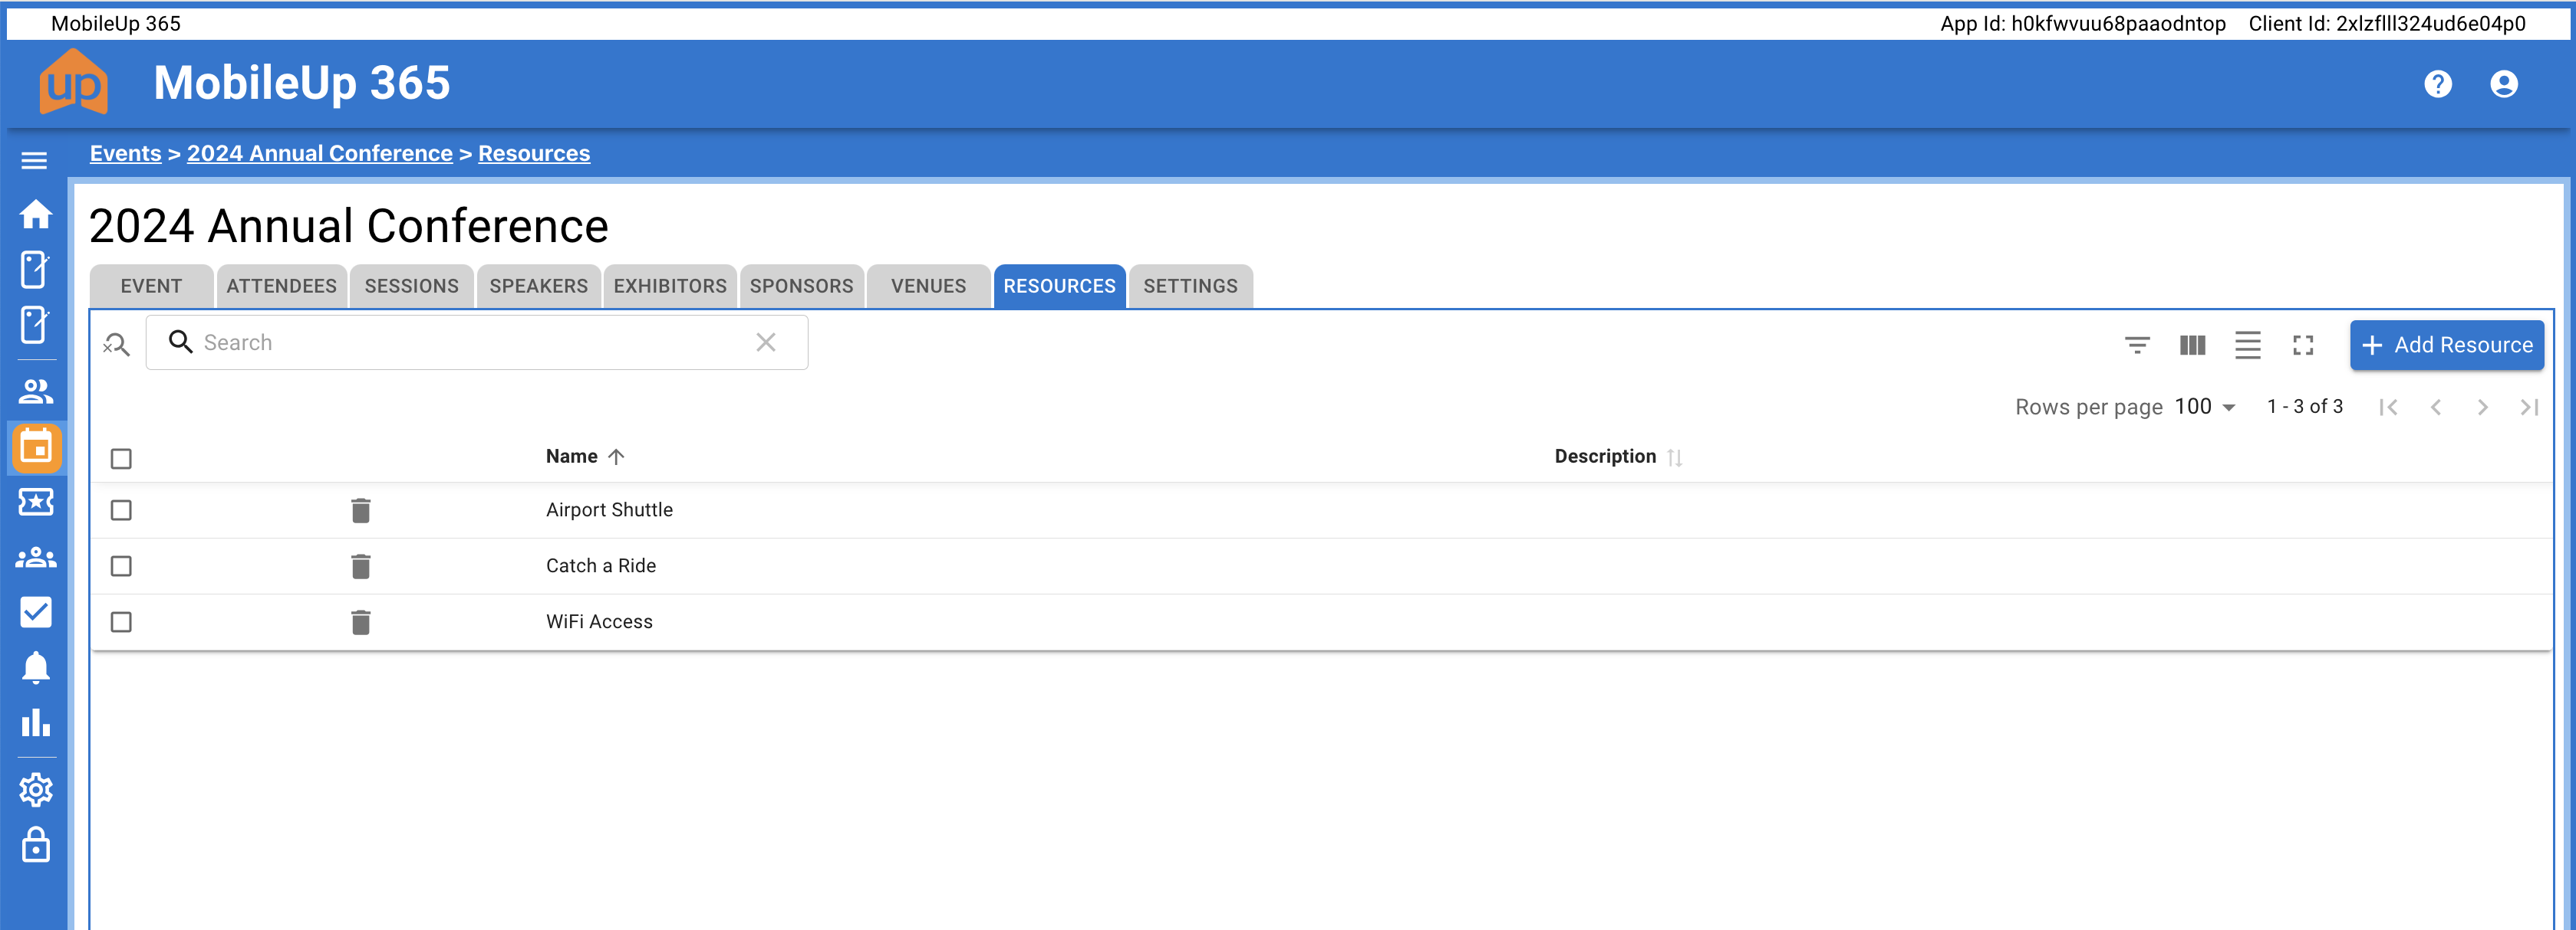Toggle fullscreen view of the resources table
The height and width of the screenshot is (930, 2576).
[2303, 345]
